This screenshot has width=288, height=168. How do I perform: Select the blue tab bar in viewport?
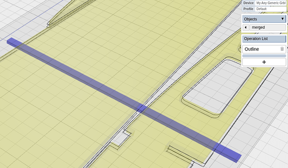coord(124,100)
